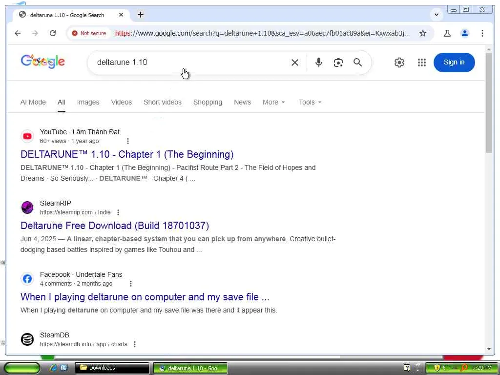Click the 9:29 PM clock
The width and height of the screenshot is (500, 375).
click(482, 368)
